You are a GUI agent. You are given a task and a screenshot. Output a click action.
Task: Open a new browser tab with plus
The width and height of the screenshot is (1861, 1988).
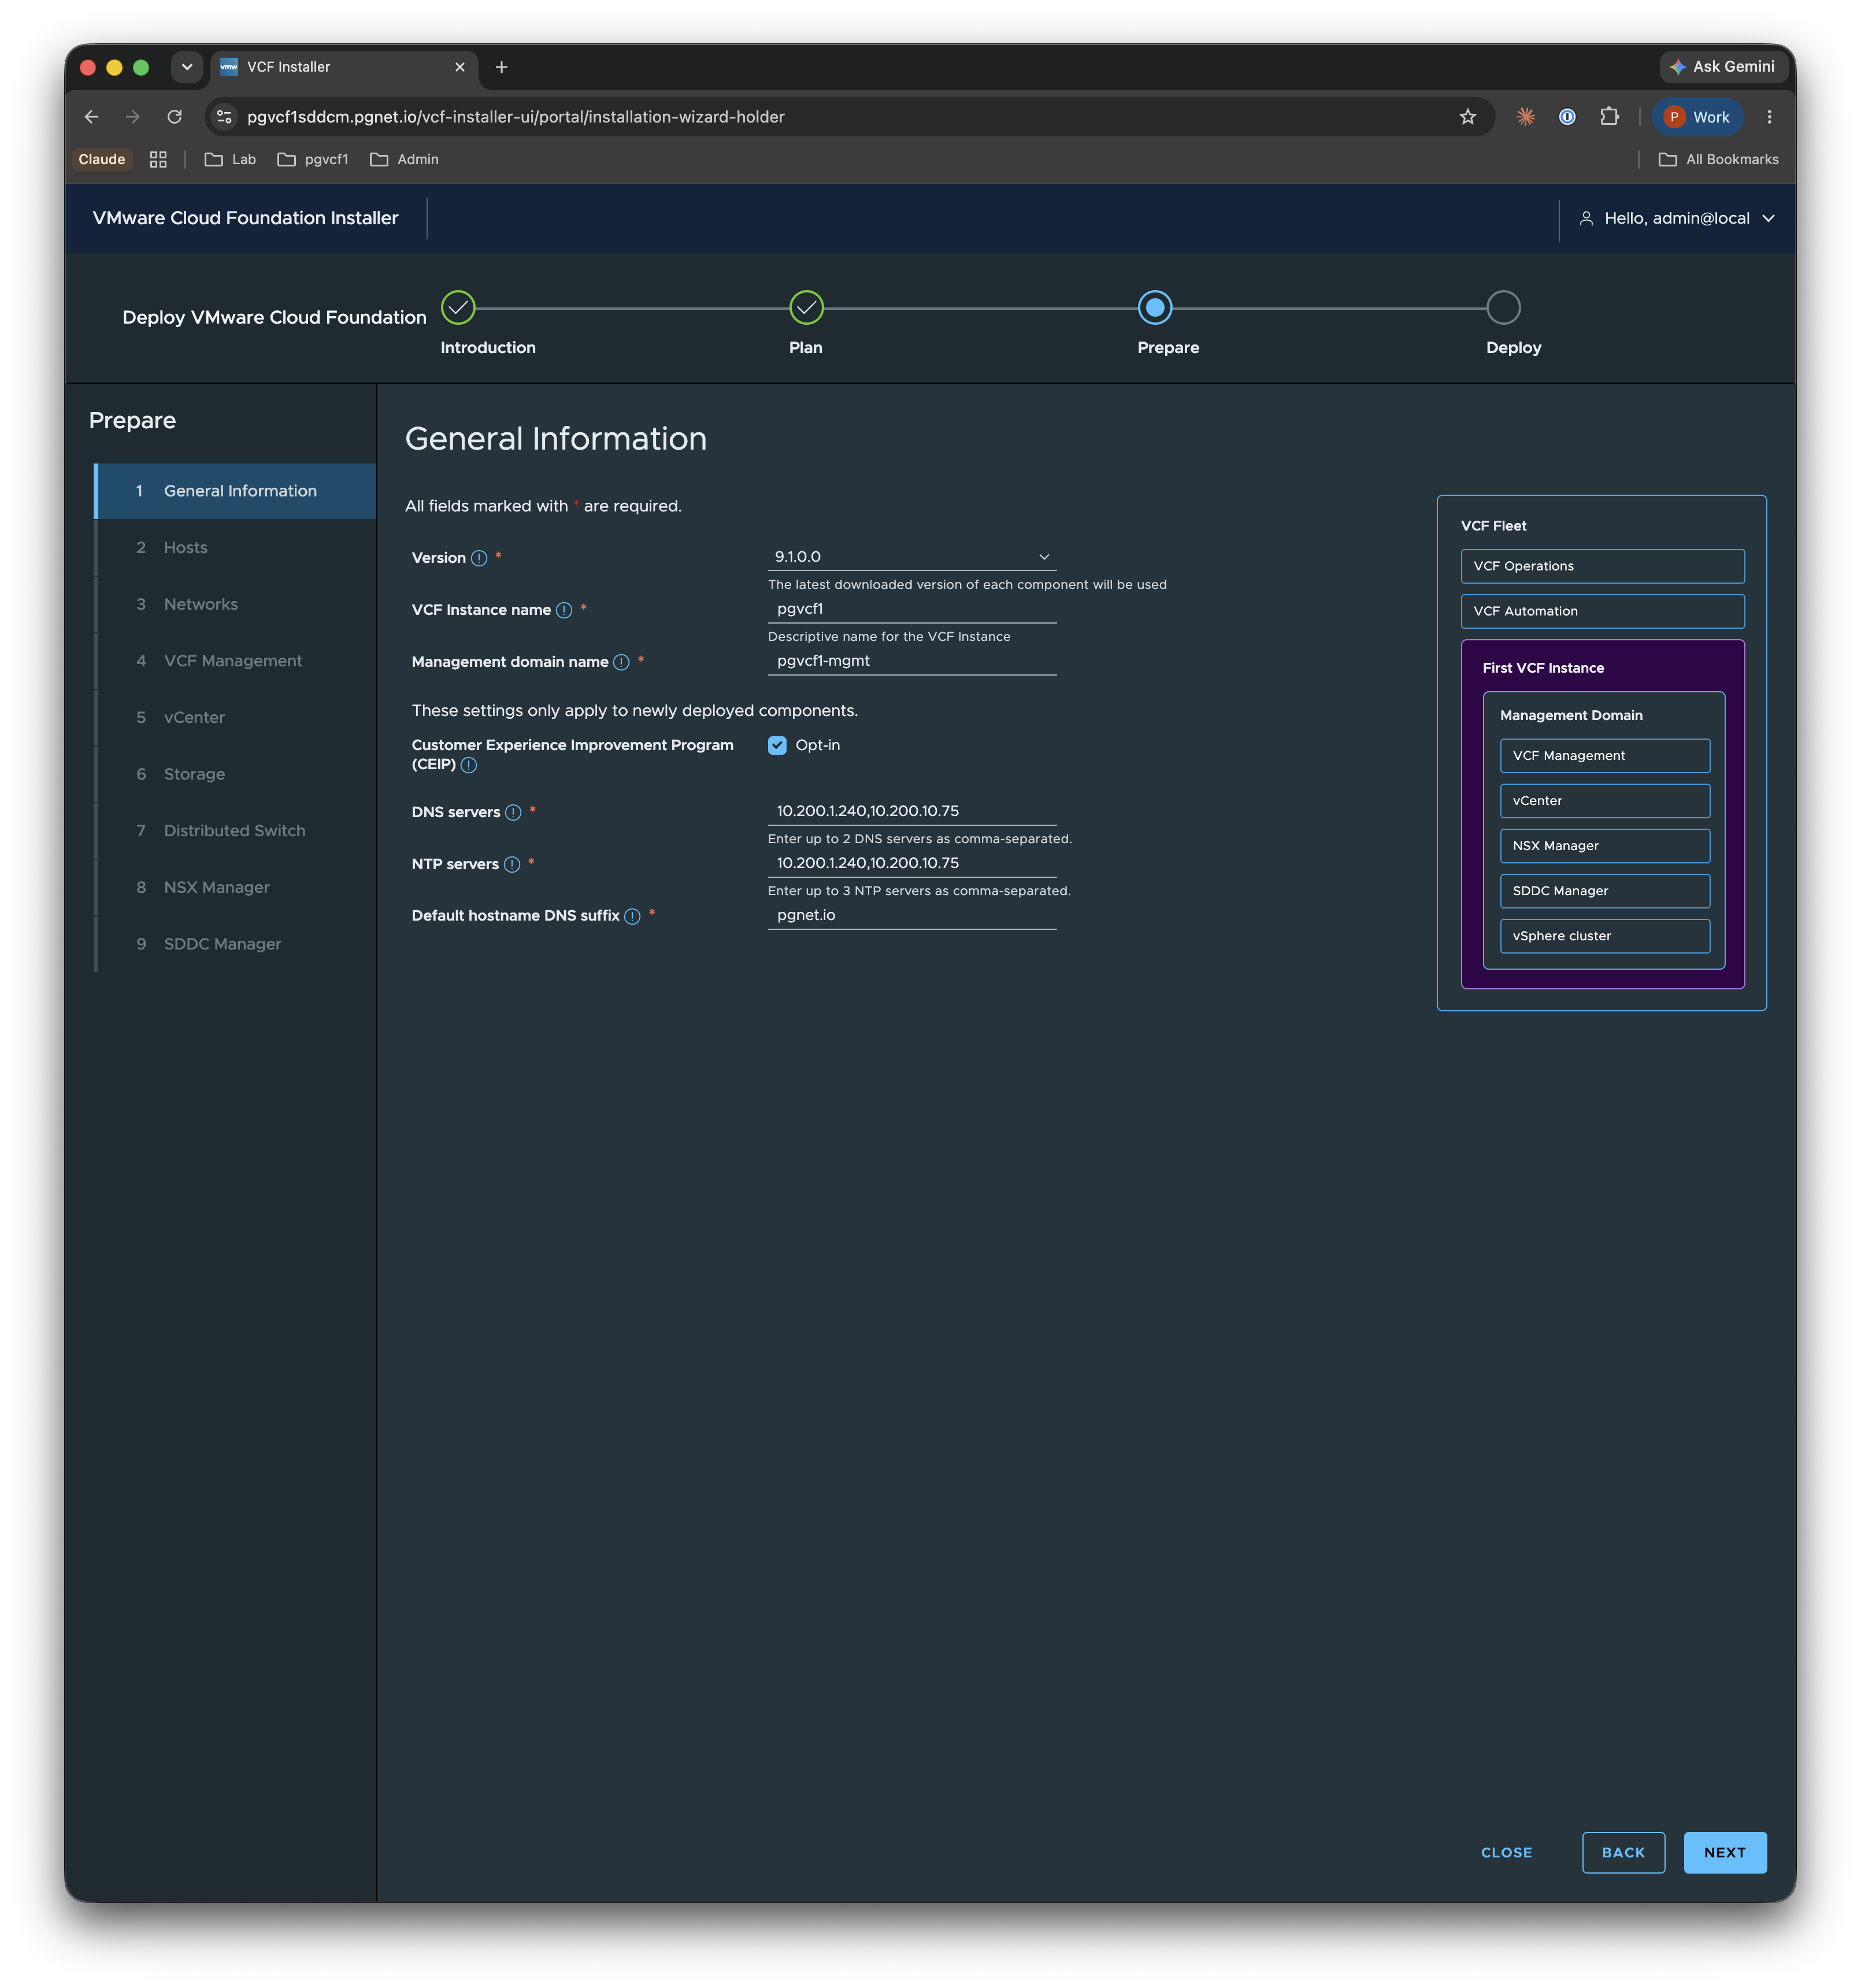point(502,67)
